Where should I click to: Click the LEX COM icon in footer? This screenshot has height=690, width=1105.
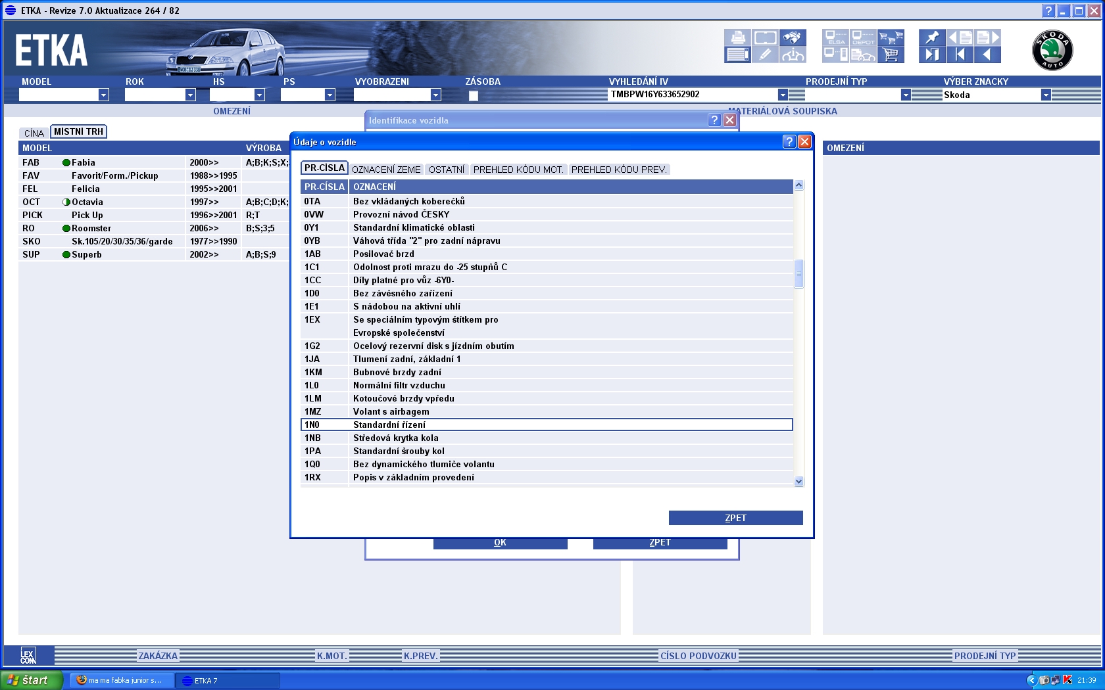(28, 656)
